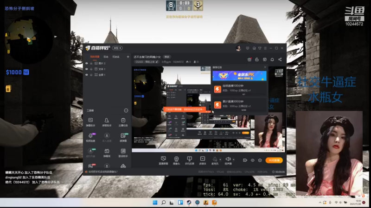Add 多媒体 multimedia source

point(203,160)
